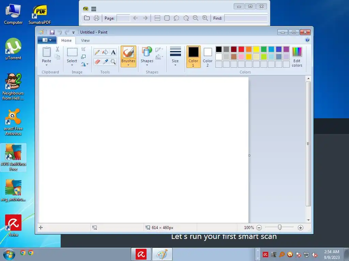Click the Cut scissors icon
Image resolution: width=349 pixels, height=261 pixels.
[57, 49]
